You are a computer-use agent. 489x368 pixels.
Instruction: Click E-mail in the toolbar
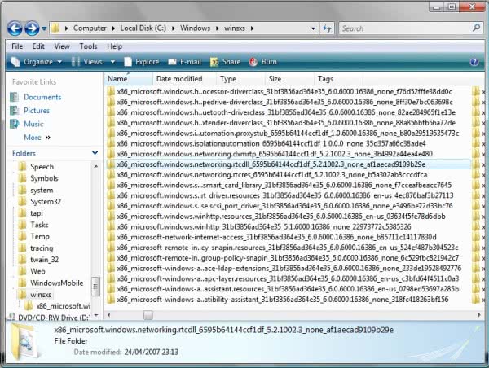[x=185, y=62]
